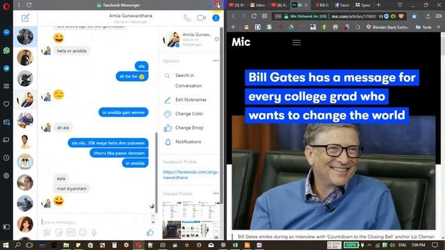The width and height of the screenshot is (445, 250).
Task: Switch to the Bill G. tab
Action: click(x=321, y=5)
